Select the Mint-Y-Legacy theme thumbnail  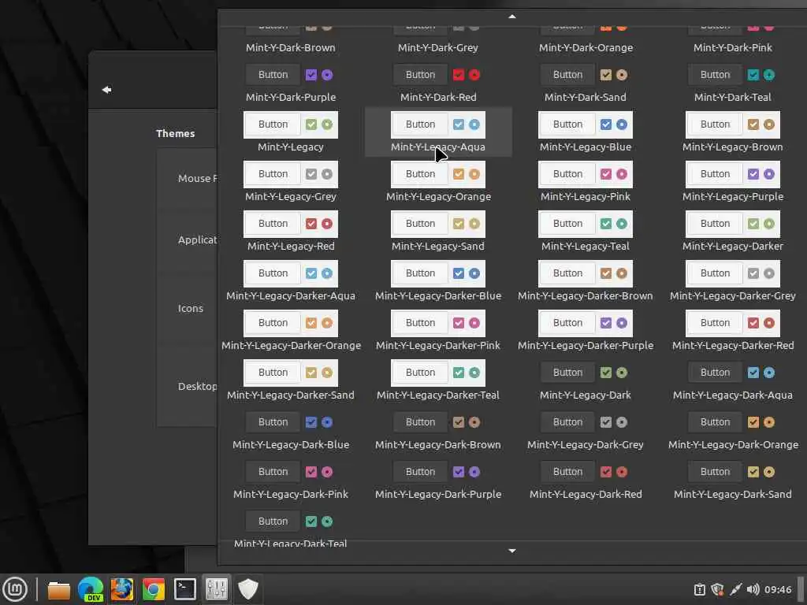click(x=291, y=124)
